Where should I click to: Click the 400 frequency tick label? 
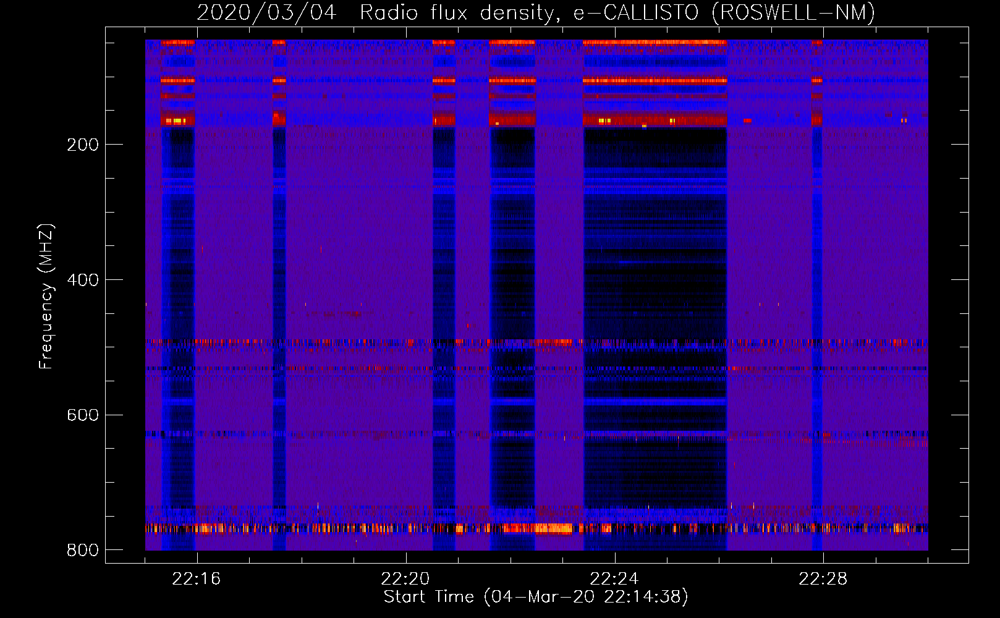pyautogui.click(x=83, y=280)
